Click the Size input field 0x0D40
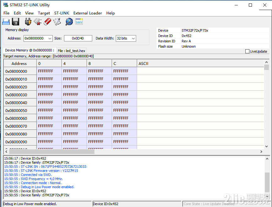272x207 pixels. pyautogui.click(x=78, y=38)
